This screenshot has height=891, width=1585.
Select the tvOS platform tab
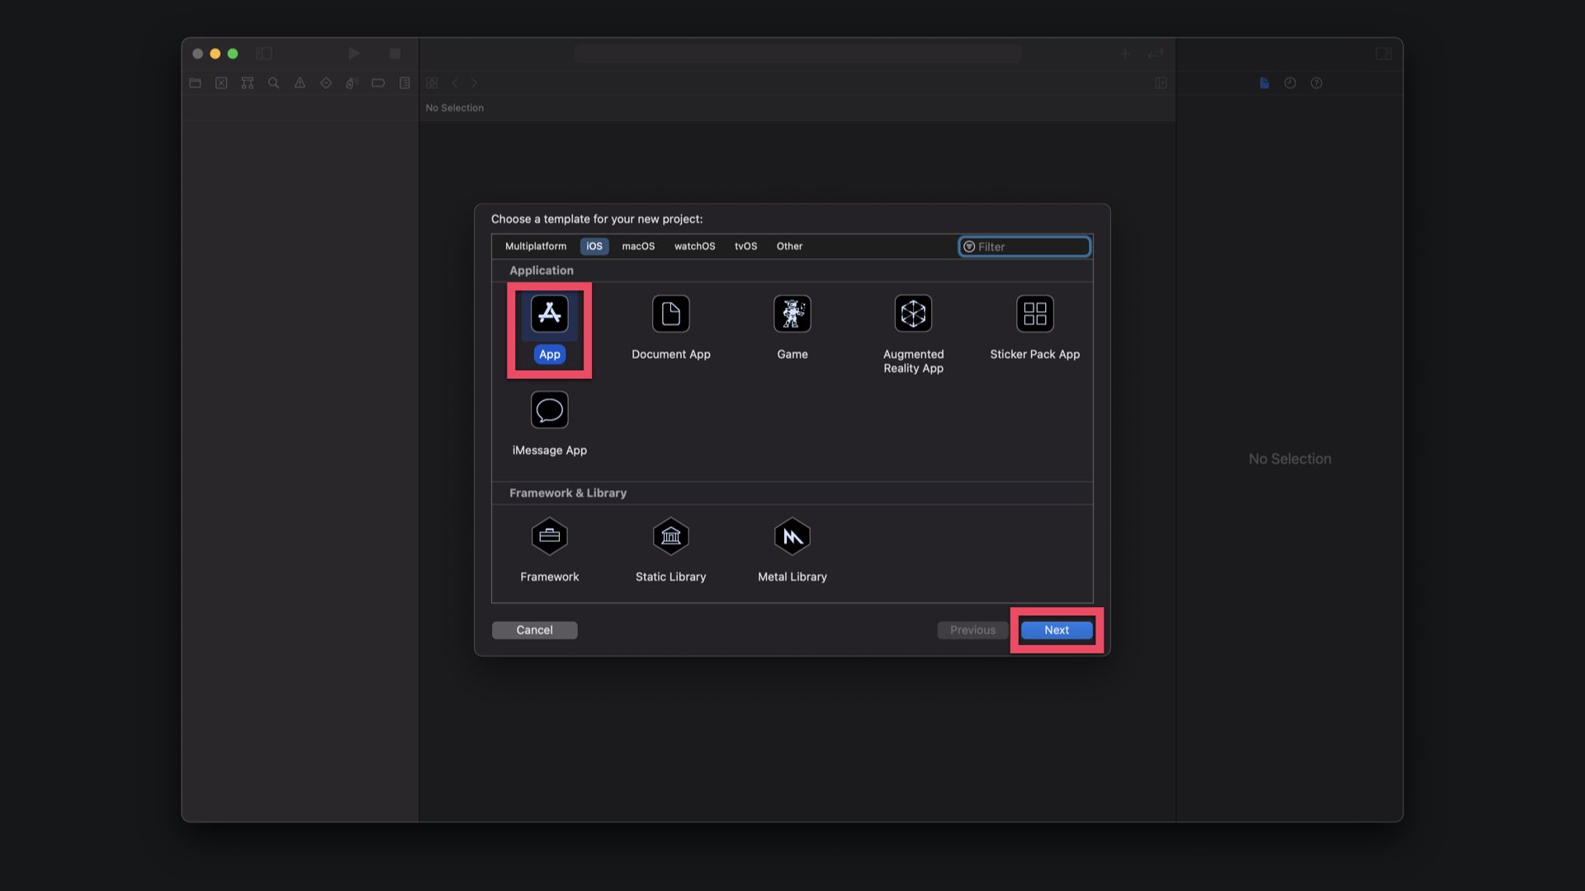click(745, 247)
